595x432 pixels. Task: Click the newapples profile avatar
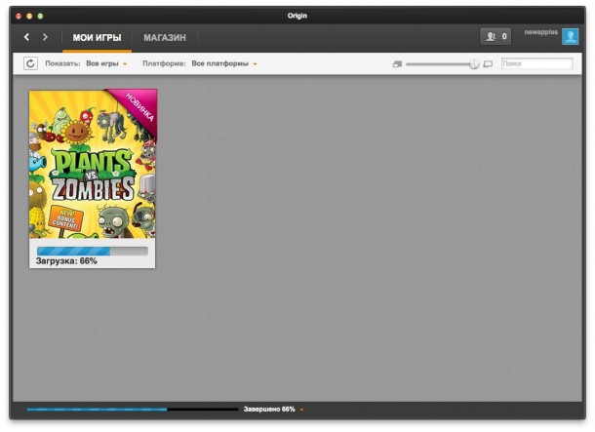click(570, 36)
